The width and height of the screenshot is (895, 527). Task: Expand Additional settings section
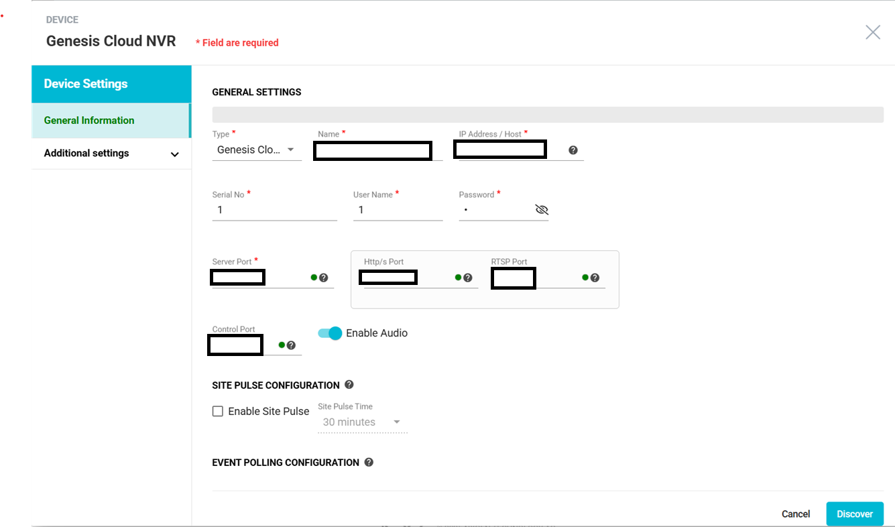tap(111, 154)
